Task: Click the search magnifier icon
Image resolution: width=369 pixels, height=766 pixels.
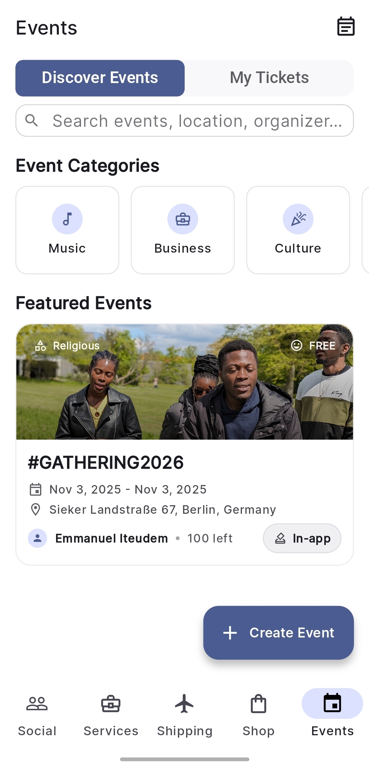Action: coord(32,120)
